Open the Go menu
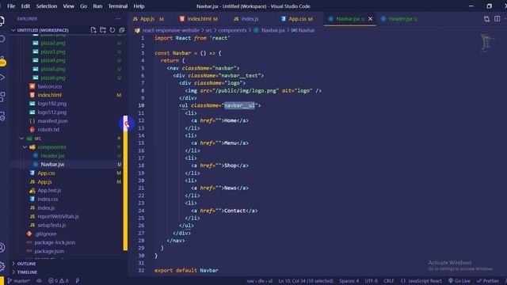Image resolution: width=507 pixels, height=285 pixels. (83, 6)
